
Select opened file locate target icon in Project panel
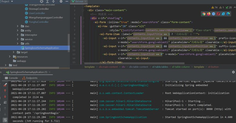tap(41, 2)
